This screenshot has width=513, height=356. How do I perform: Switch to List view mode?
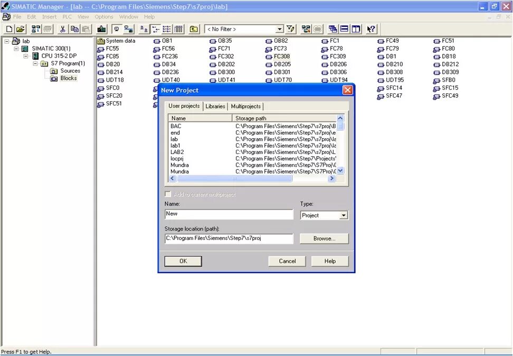pos(167,29)
